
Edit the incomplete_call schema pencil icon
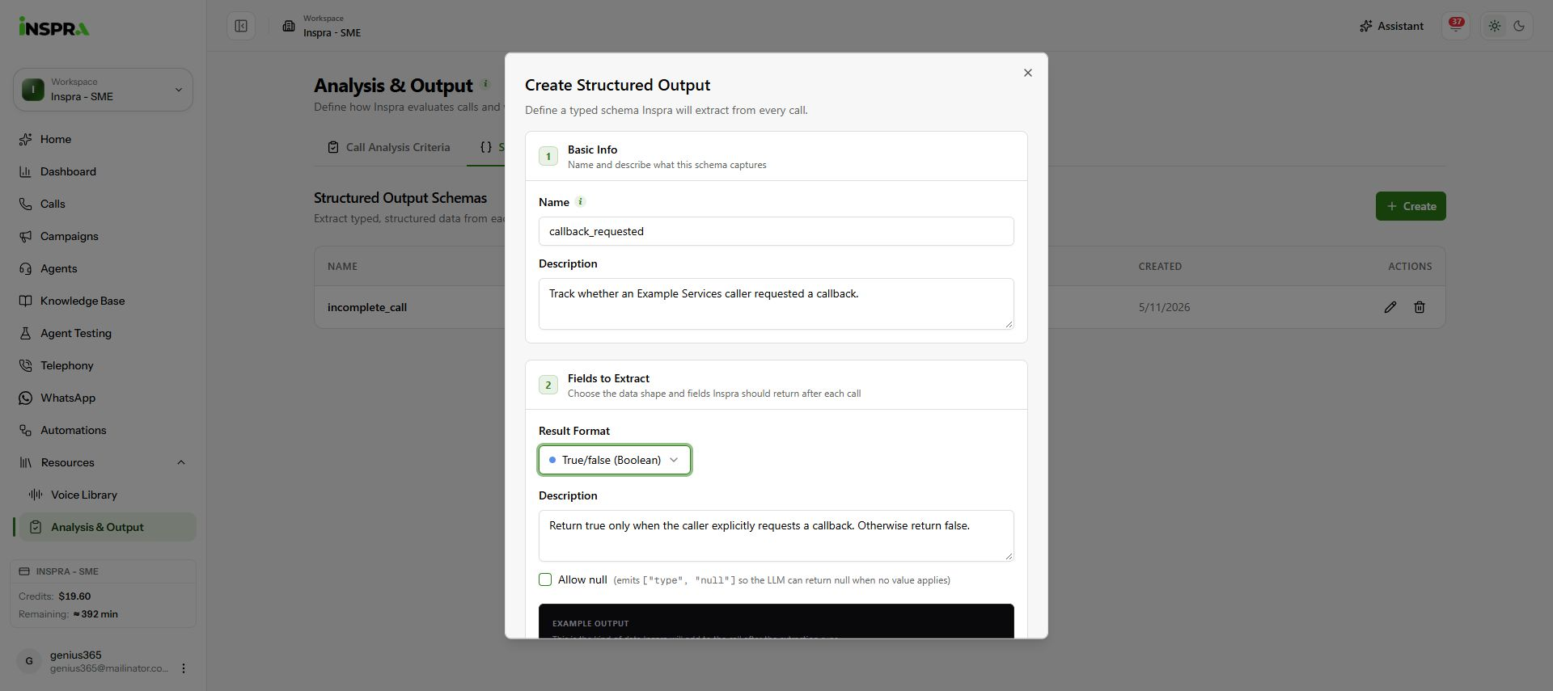click(1390, 307)
